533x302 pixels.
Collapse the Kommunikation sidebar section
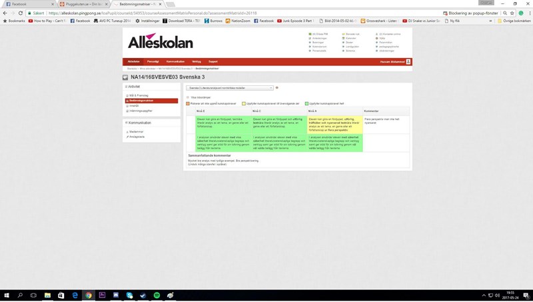click(x=126, y=123)
